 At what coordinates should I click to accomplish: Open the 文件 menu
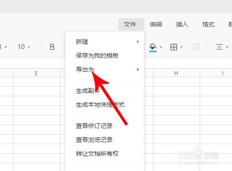[x=131, y=24]
